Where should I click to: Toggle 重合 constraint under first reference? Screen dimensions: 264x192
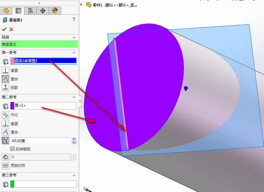coord(5,79)
